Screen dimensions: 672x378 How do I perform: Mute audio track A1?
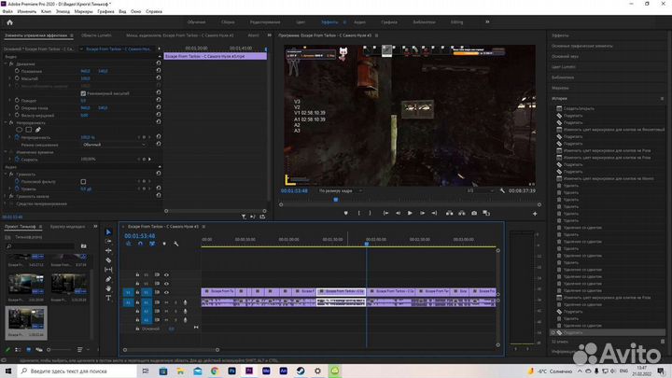(167, 302)
